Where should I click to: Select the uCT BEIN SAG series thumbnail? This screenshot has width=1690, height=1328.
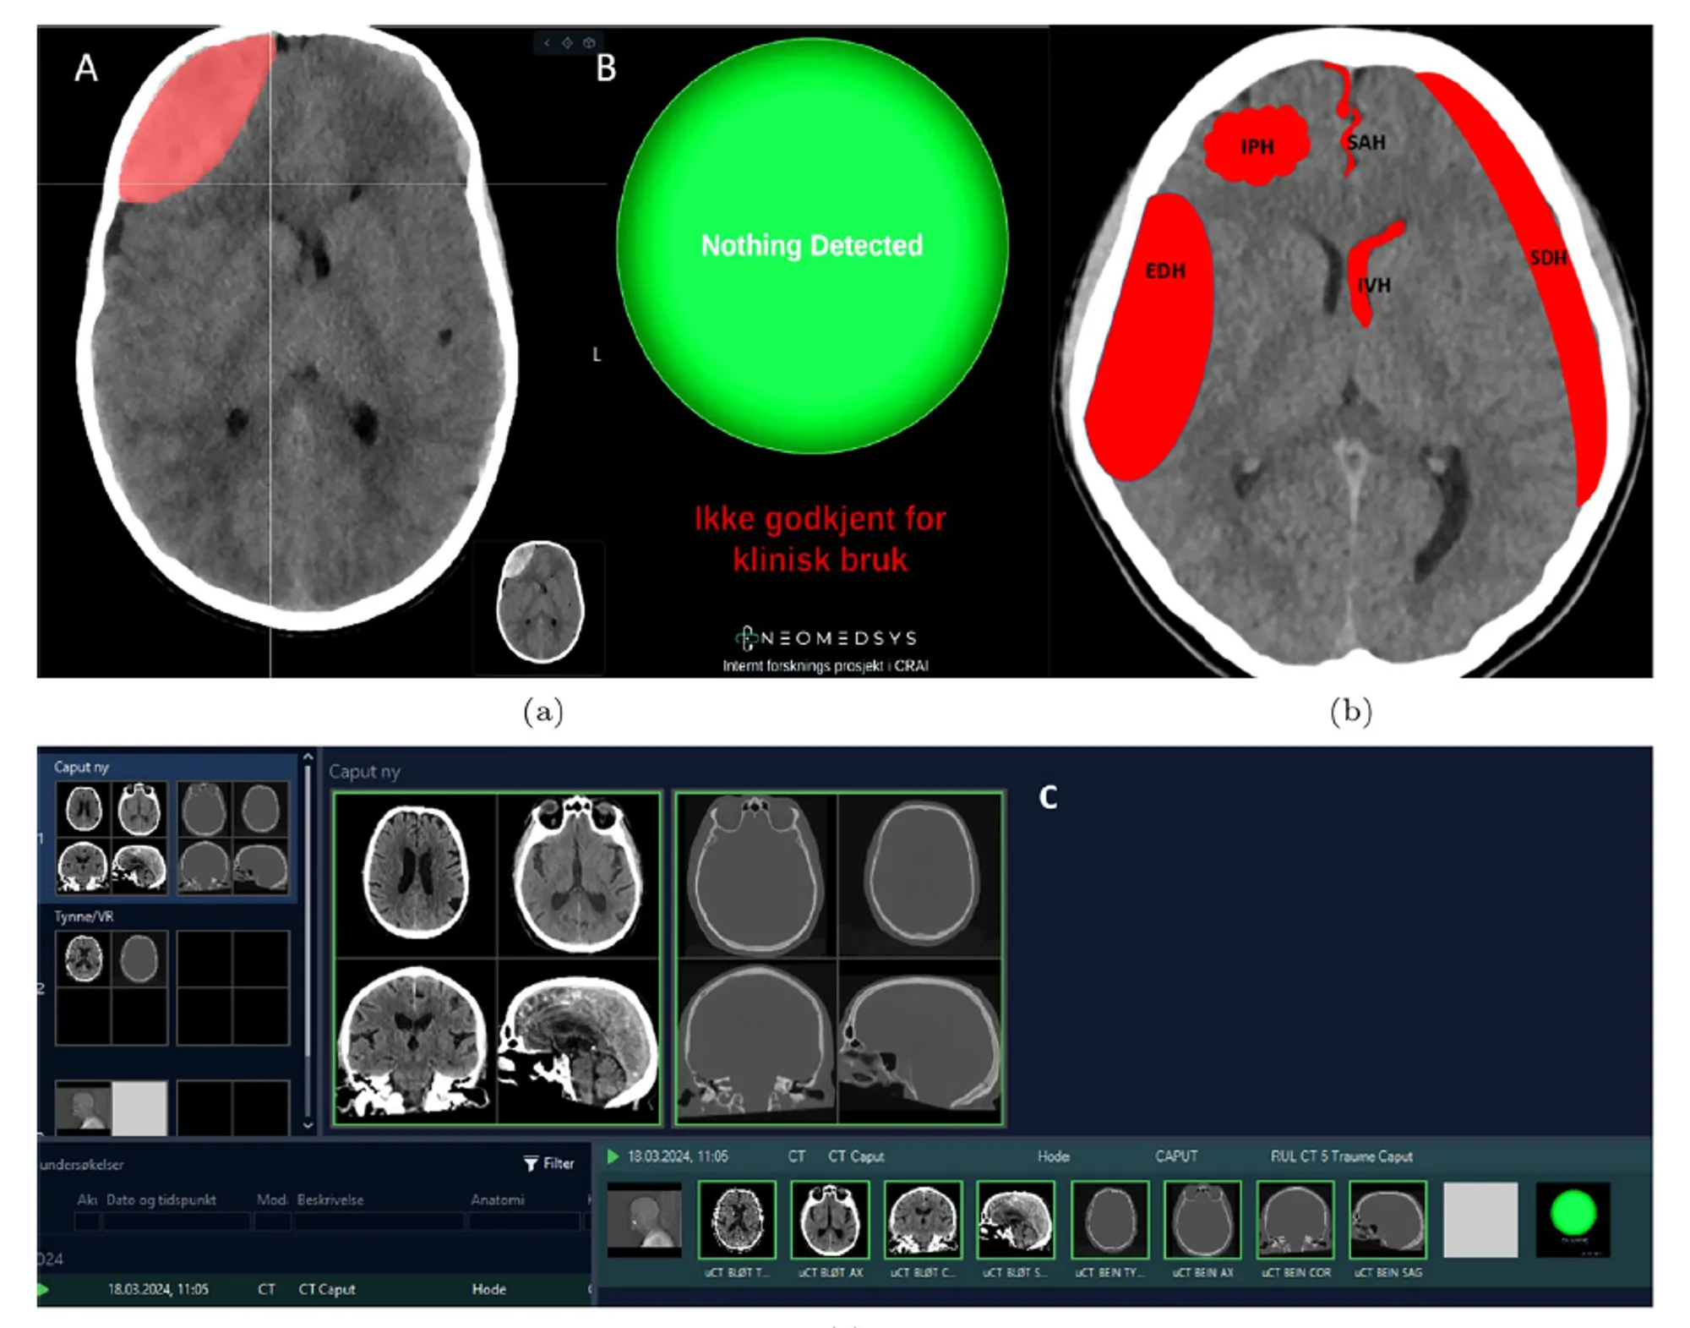click(x=1387, y=1220)
